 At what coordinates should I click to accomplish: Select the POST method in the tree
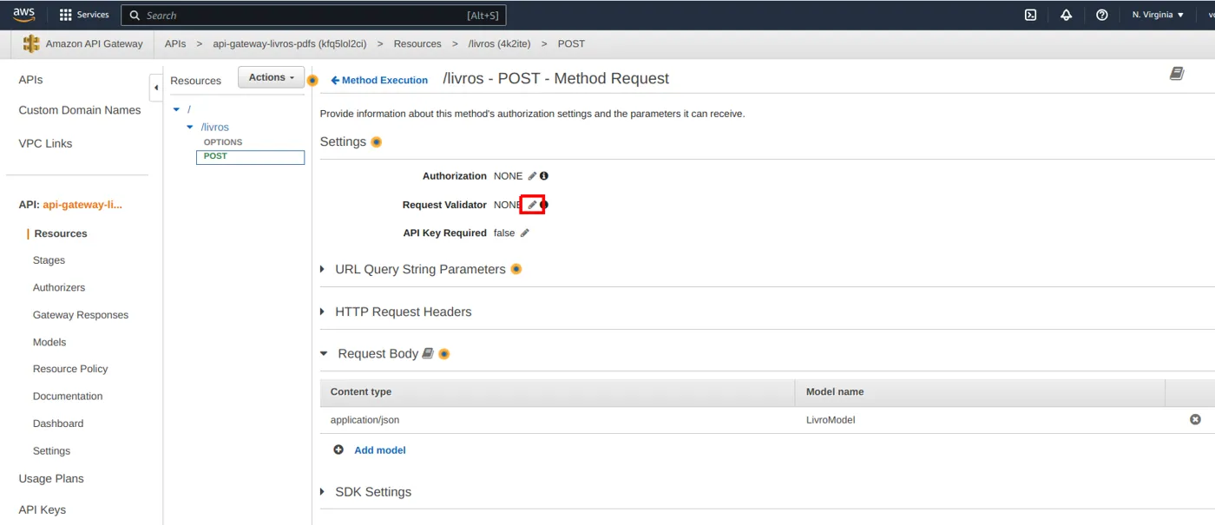click(250, 157)
